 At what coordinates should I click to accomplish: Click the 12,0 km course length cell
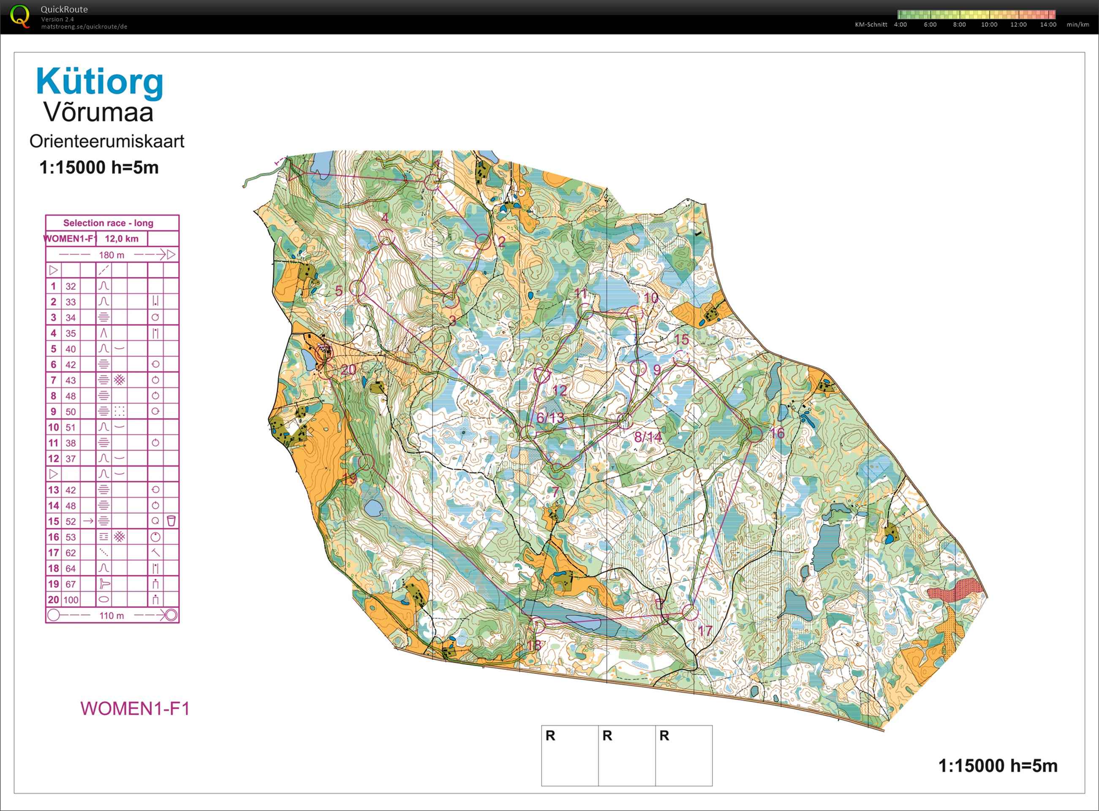point(121,239)
